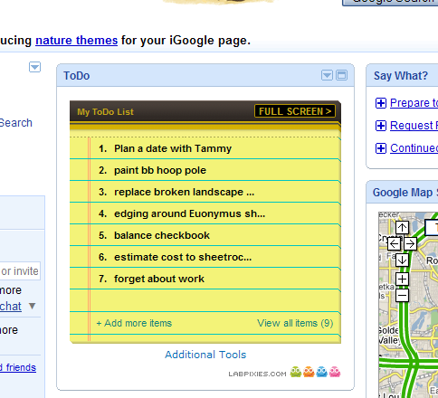The image size is (438, 398).
Task: Open the ToDo gadget dropdown menu arrow
Action: (327, 75)
